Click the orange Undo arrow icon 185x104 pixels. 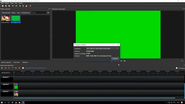[13, 6]
